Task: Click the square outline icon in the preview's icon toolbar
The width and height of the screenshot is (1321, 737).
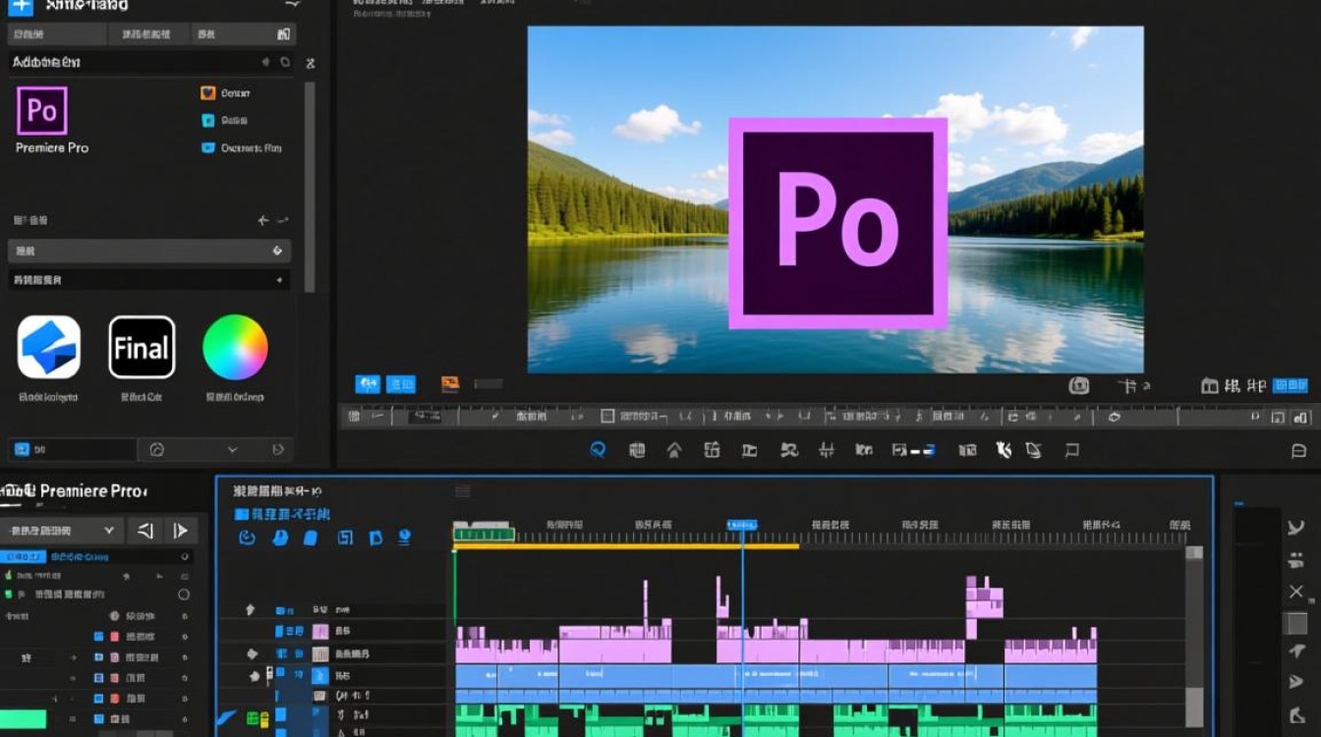Action: point(1072,450)
